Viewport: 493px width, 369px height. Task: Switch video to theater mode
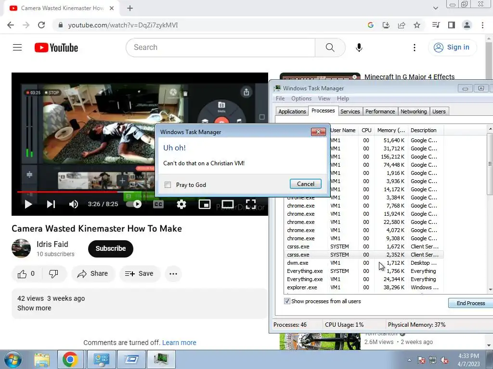pos(227,204)
